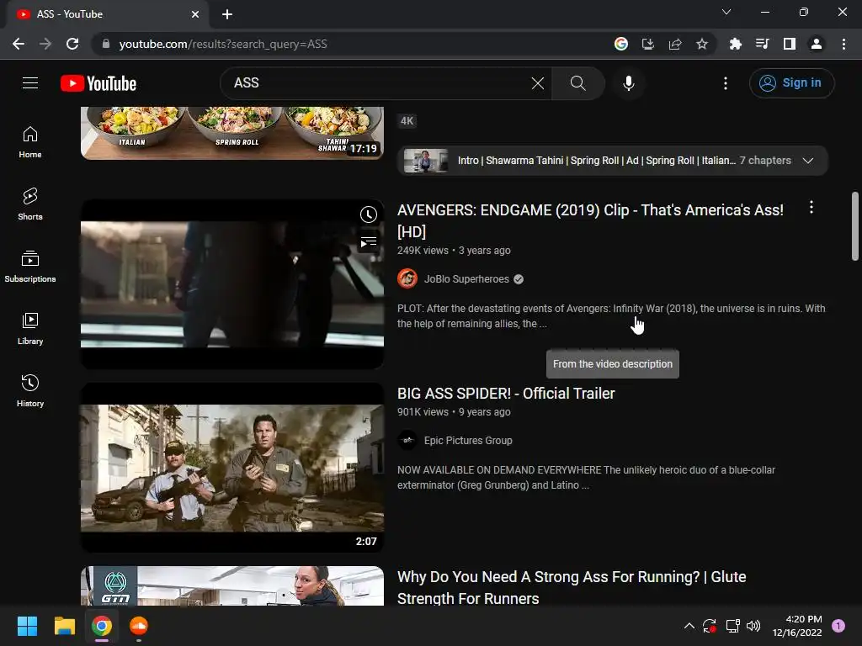862x646 pixels.
Task: View site information lock icon
Action: coord(106,44)
